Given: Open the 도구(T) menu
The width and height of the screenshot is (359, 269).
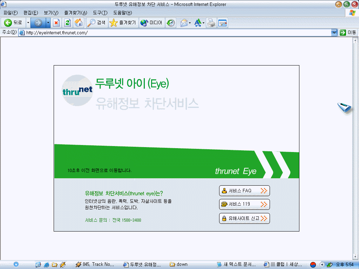Looking at the screenshot, I should (100, 13).
